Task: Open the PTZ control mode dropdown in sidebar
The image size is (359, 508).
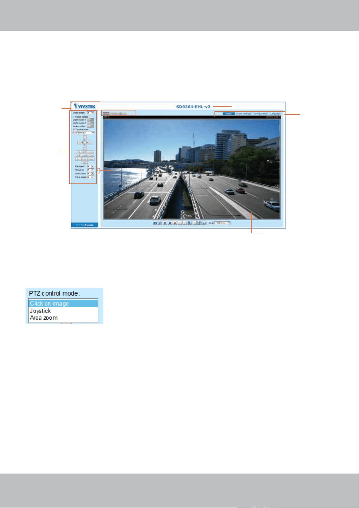Action: [84, 133]
